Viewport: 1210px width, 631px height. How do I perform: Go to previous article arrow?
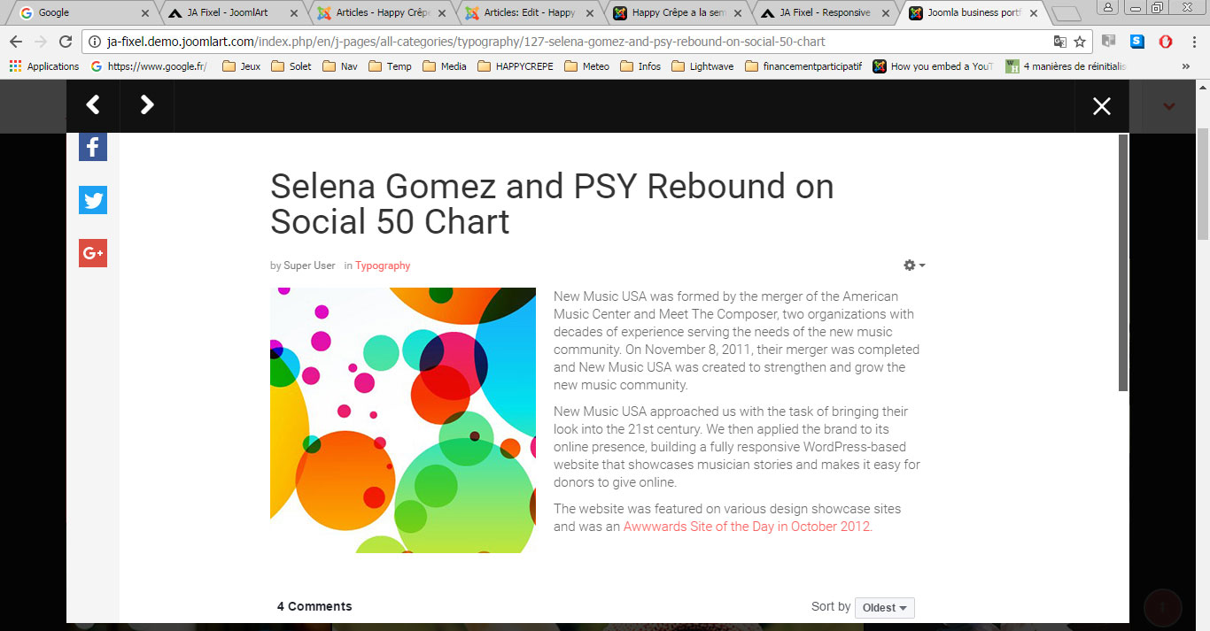point(93,105)
